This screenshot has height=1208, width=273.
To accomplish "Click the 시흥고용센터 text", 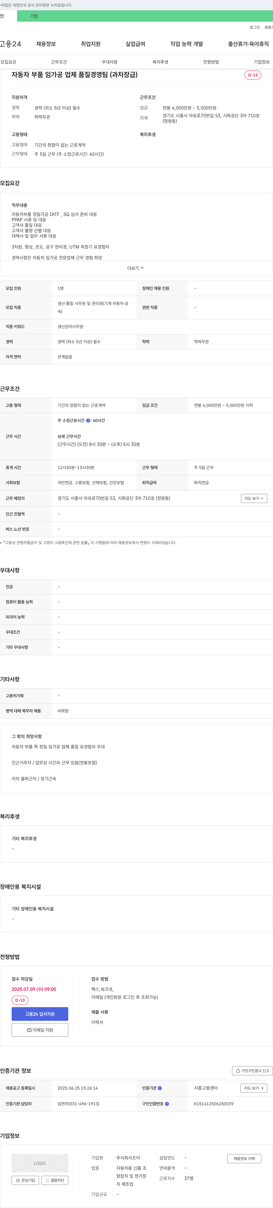I will (x=206, y=1088).
